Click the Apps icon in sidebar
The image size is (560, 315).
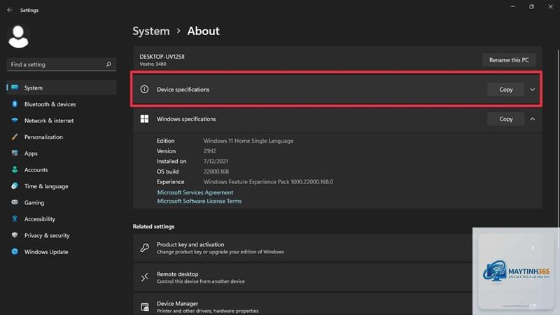pyautogui.click(x=15, y=153)
